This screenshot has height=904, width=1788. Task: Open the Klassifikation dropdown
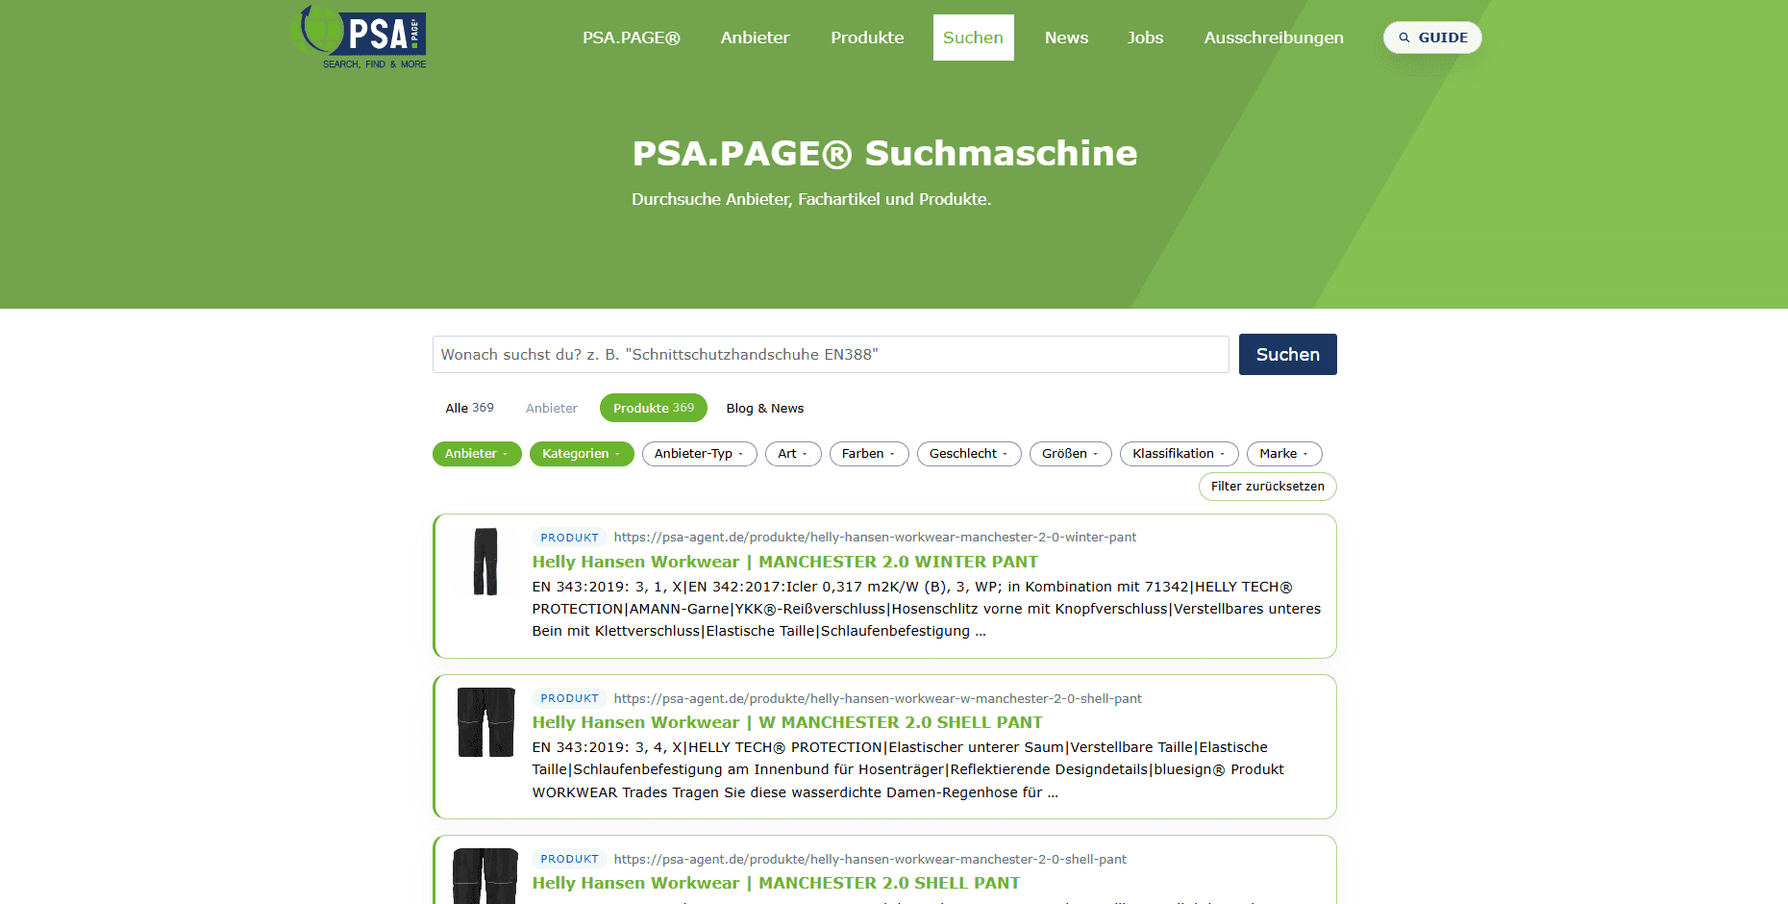(x=1179, y=453)
